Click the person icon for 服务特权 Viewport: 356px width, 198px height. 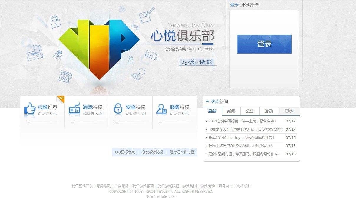point(161,109)
